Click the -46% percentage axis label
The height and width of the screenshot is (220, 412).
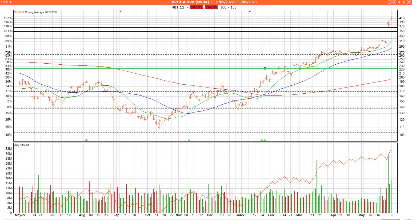pyautogui.click(x=8, y=135)
